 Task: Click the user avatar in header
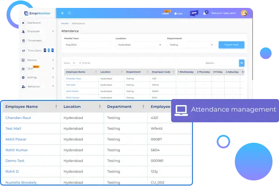(245, 13)
